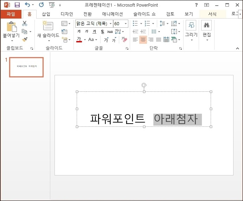Toggle italic formatting

pyautogui.click(x=87, y=32)
